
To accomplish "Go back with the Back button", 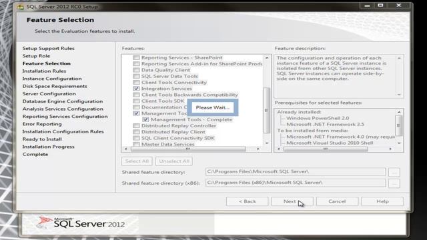I will pyautogui.click(x=247, y=201).
